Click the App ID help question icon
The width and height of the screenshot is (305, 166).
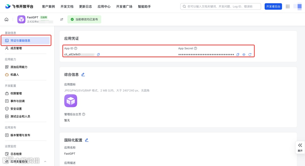pyautogui.click(x=76, y=48)
